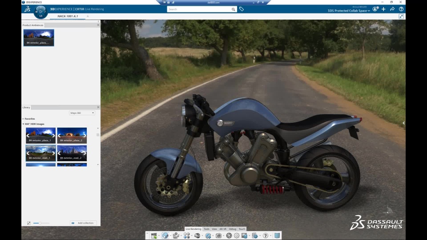Select the Product Ambiences panel tab
This screenshot has height=240, width=427.
click(33, 25)
